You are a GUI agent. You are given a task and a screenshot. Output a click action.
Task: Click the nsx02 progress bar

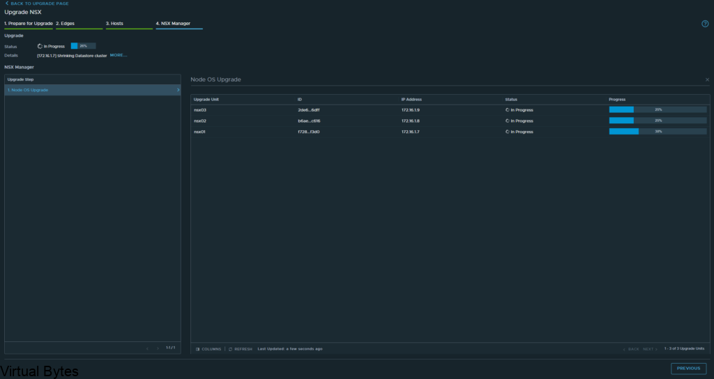click(x=658, y=121)
